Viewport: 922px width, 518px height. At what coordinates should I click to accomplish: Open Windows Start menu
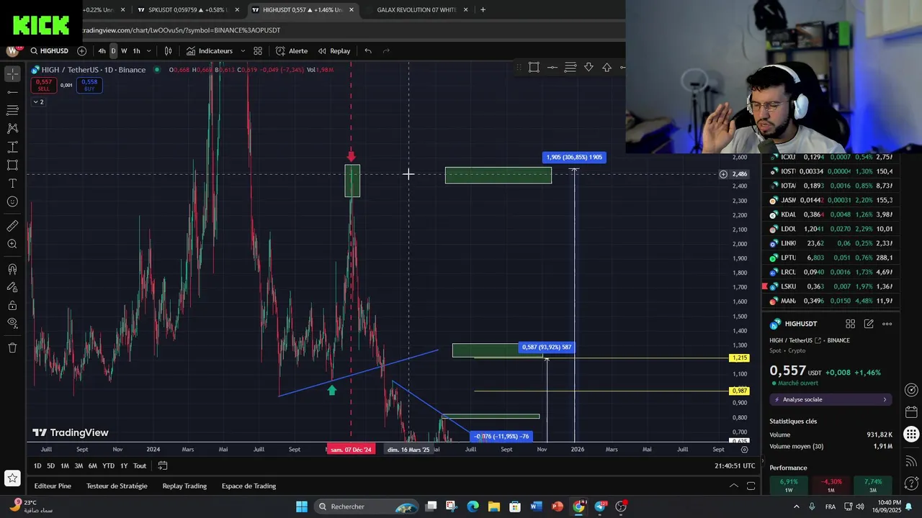[301, 506]
